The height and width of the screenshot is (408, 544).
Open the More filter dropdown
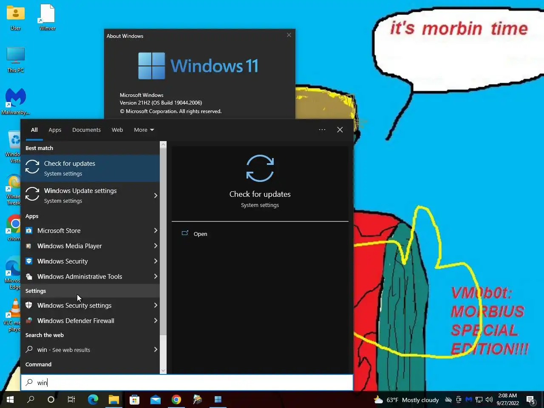point(144,130)
